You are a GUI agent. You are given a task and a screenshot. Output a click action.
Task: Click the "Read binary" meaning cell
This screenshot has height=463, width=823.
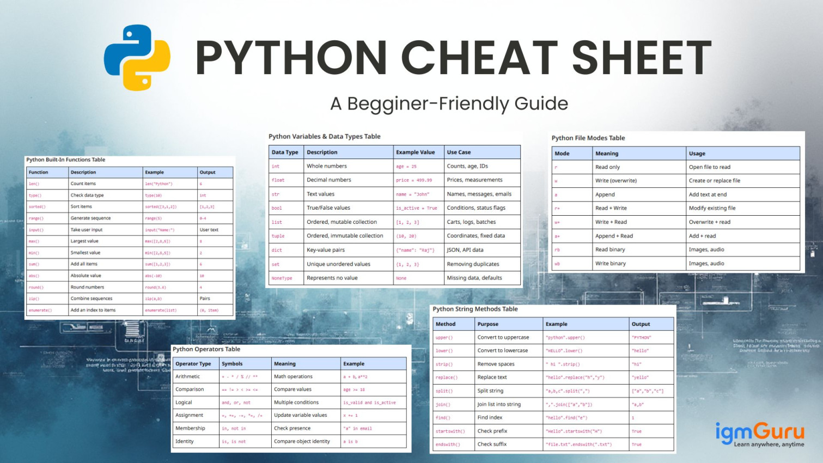[610, 249]
